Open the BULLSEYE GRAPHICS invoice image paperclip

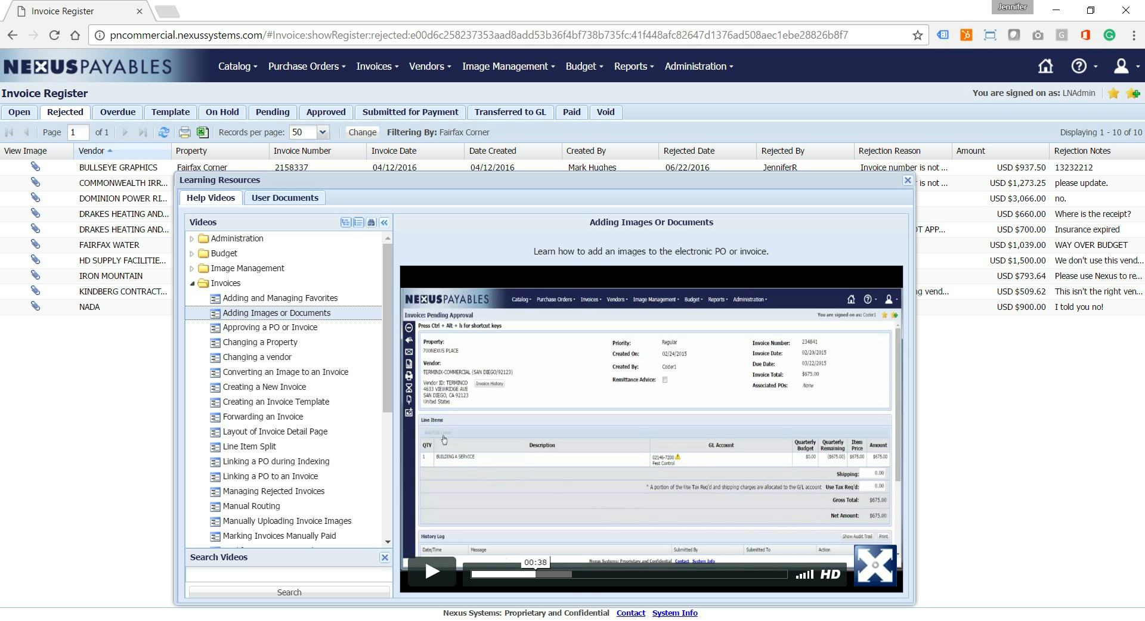click(x=36, y=167)
